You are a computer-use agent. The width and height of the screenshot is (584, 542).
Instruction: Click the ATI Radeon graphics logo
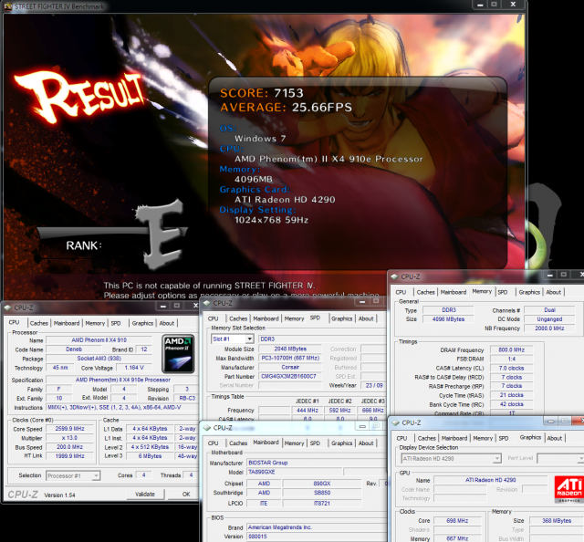[x=568, y=488]
